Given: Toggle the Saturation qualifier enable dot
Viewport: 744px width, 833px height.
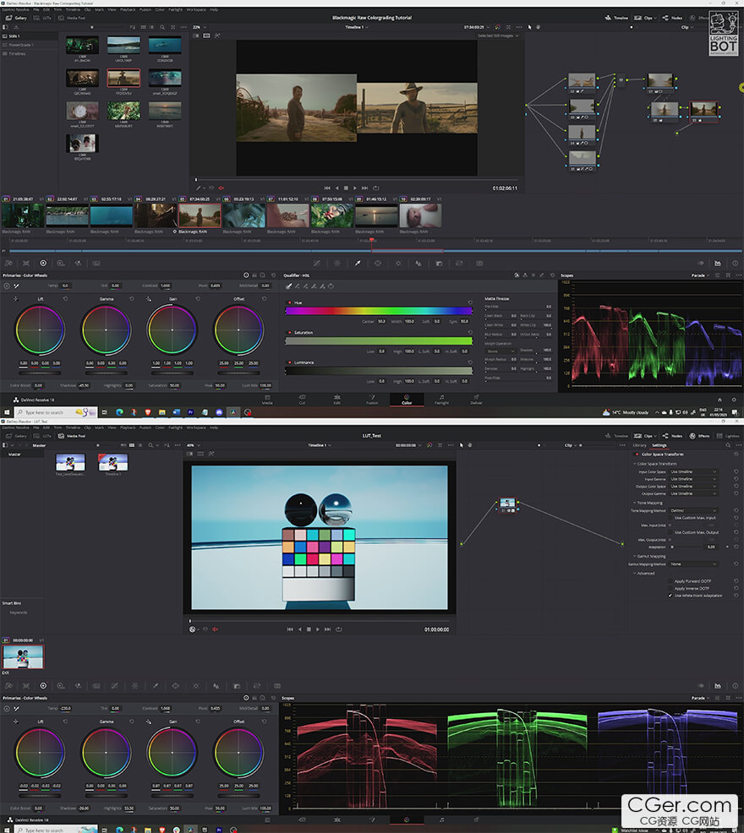Looking at the screenshot, I should point(289,333).
